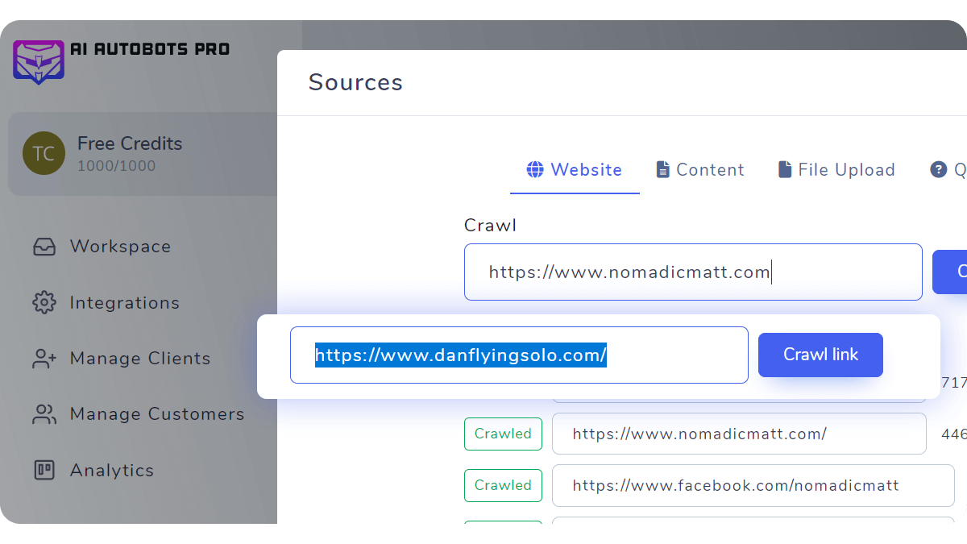Screen dimensions: 967x544
Task: Click the Workspace inbox tray icon
Action: click(44, 247)
